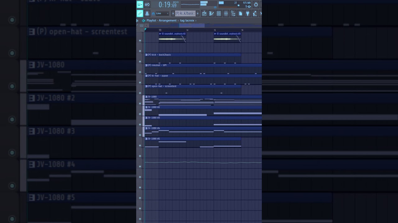Click the knob icon beside the link button
398x223 pixels.
[x=147, y=13]
